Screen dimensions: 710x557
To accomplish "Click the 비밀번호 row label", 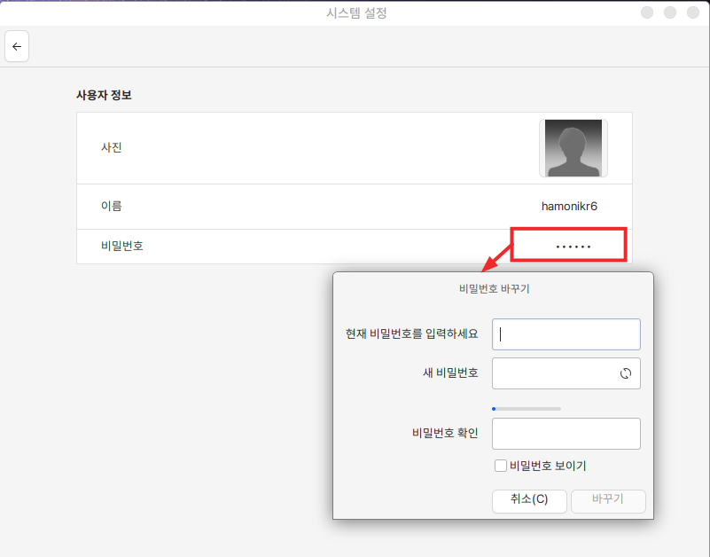I will (x=122, y=246).
